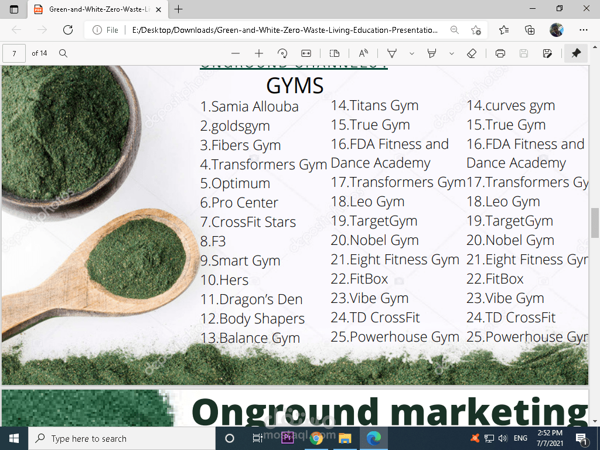This screenshot has height=450, width=600.
Task: View site information icon
Action: point(97,30)
